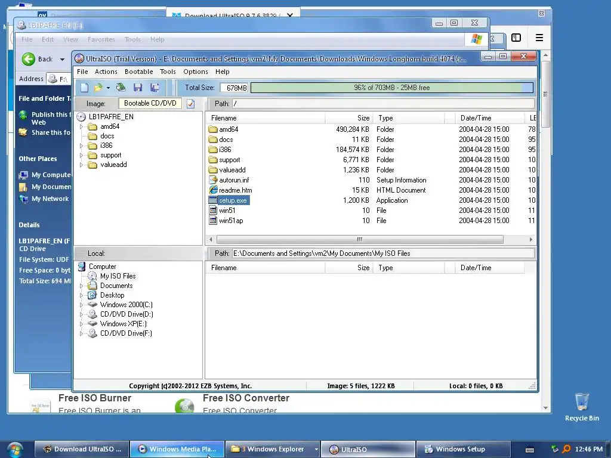Image resolution: width=611 pixels, height=458 pixels.
Task: Expand the valueadd folder in image tree
Action: [x=81, y=165]
